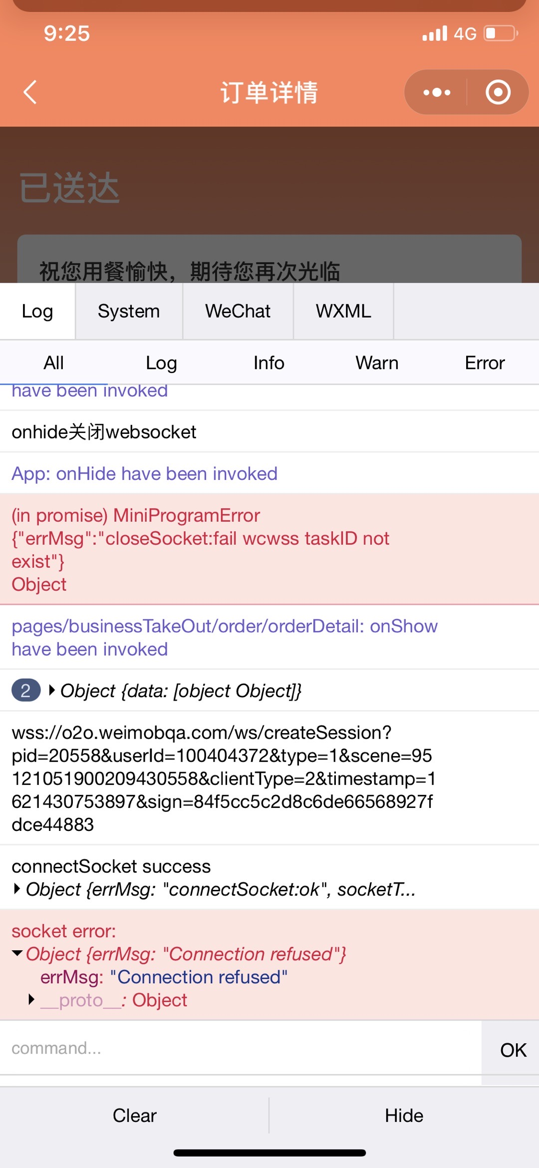Filter logs by Info level
539x1168 pixels.
(x=269, y=363)
